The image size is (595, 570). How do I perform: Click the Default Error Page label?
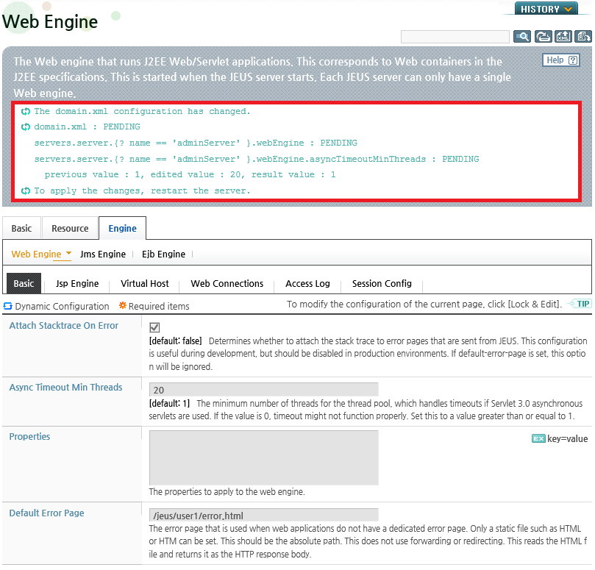pos(46,513)
